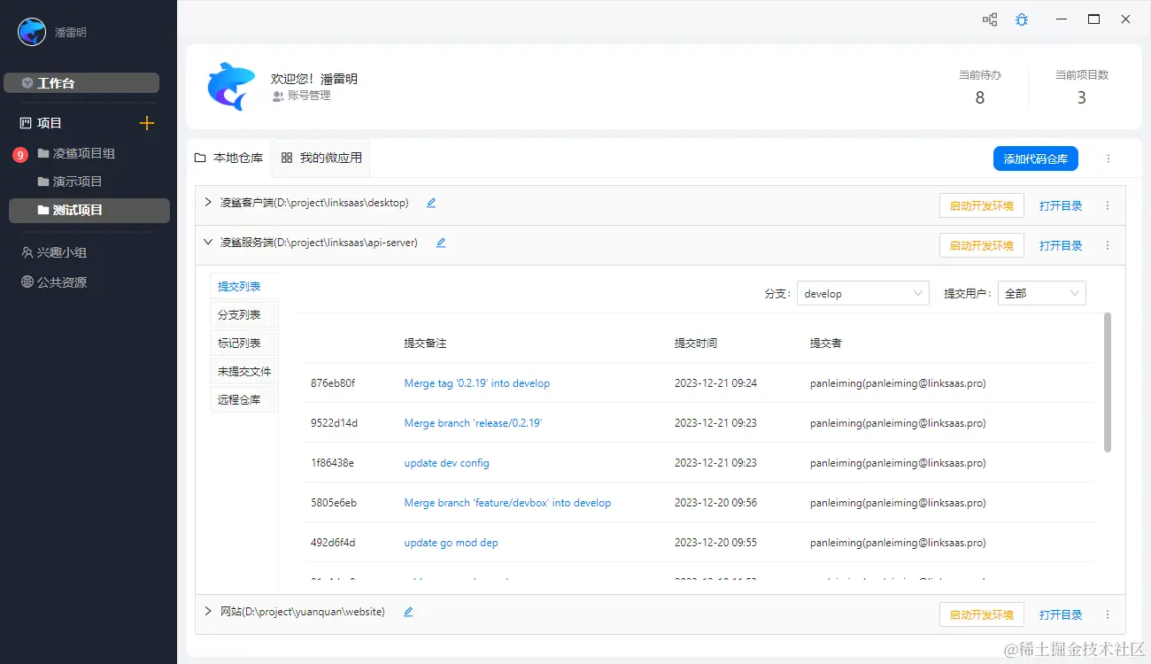The width and height of the screenshot is (1151, 664).
Task: Switch to the 本地仓库 tab
Action: coord(229,158)
